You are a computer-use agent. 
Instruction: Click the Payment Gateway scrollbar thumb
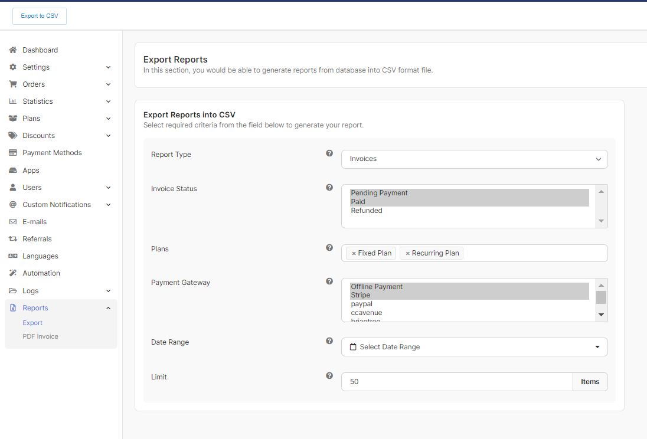click(x=601, y=297)
